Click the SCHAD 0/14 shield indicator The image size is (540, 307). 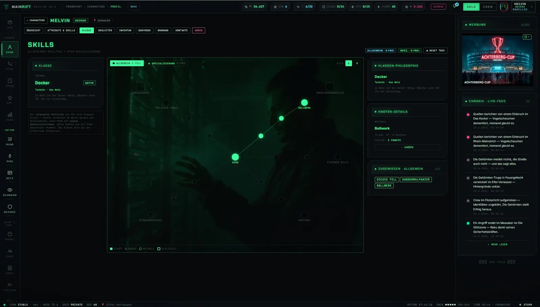pos(333,7)
